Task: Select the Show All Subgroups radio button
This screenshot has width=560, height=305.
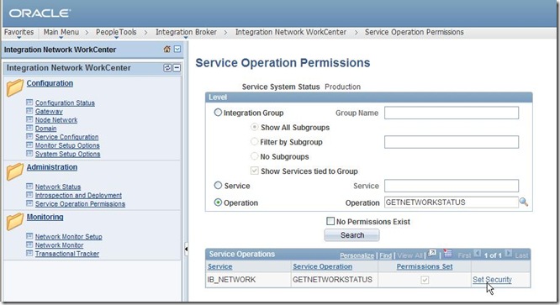Action: [x=254, y=127]
